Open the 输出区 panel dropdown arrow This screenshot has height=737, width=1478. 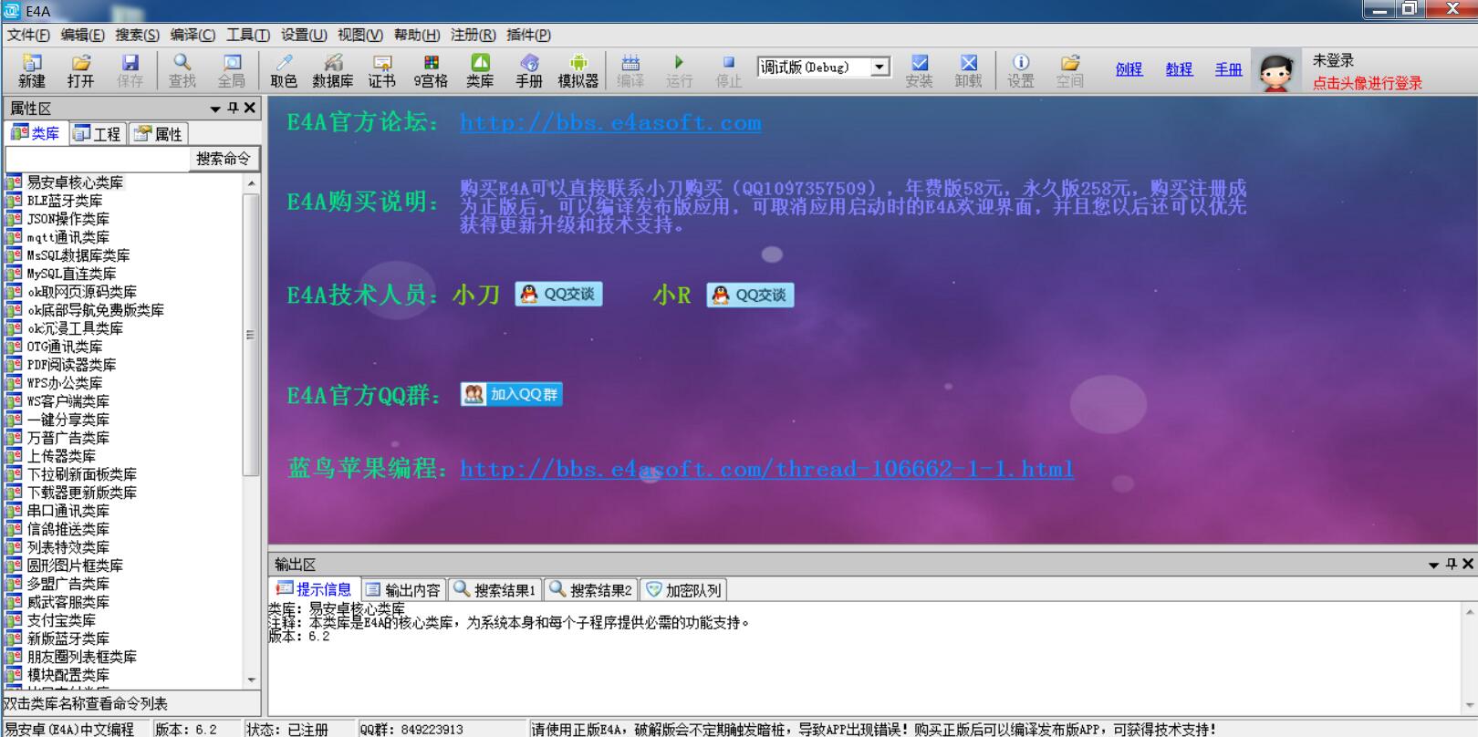(x=1433, y=565)
